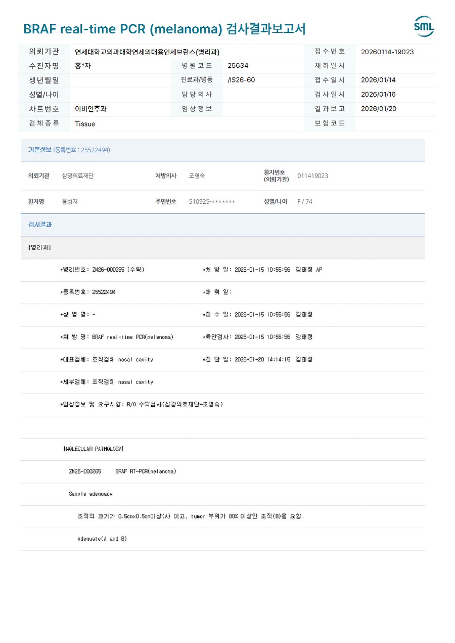Click the patient number '011419023'
Image resolution: width=455 pixels, height=643 pixels.
pyautogui.click(x=312, y=176)
